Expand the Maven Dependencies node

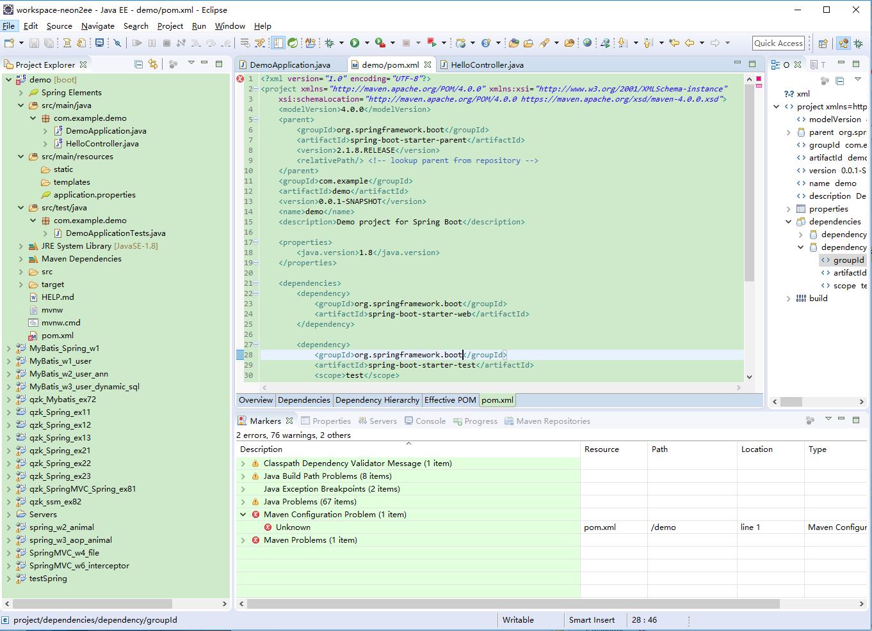click(x=20, y=259)
